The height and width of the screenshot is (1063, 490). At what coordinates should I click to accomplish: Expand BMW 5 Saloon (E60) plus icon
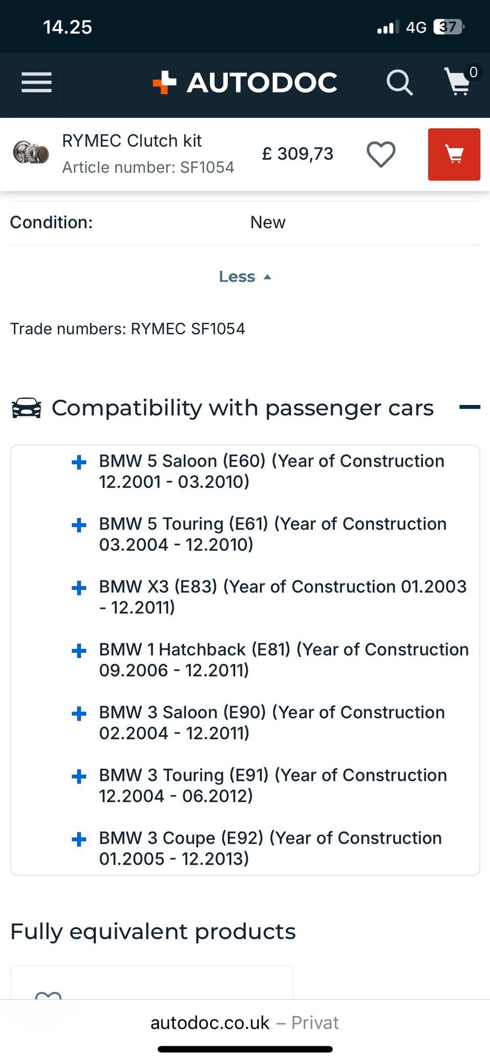(79, 462)
